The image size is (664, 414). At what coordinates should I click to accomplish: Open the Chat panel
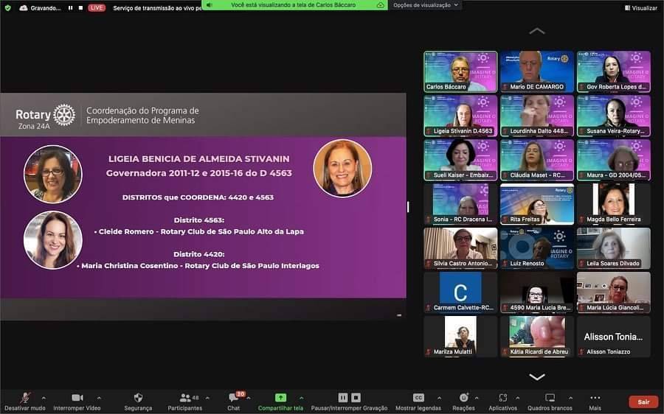click(x=233, y=398)
